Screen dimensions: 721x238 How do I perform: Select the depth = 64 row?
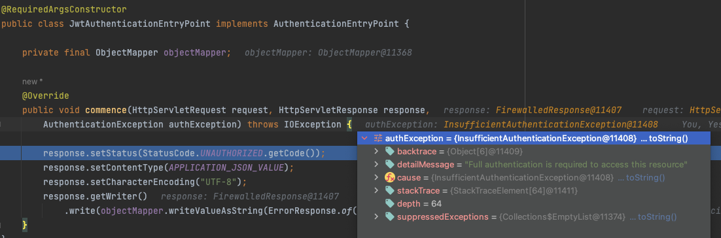pyautogui.click(x=533, y=203)
